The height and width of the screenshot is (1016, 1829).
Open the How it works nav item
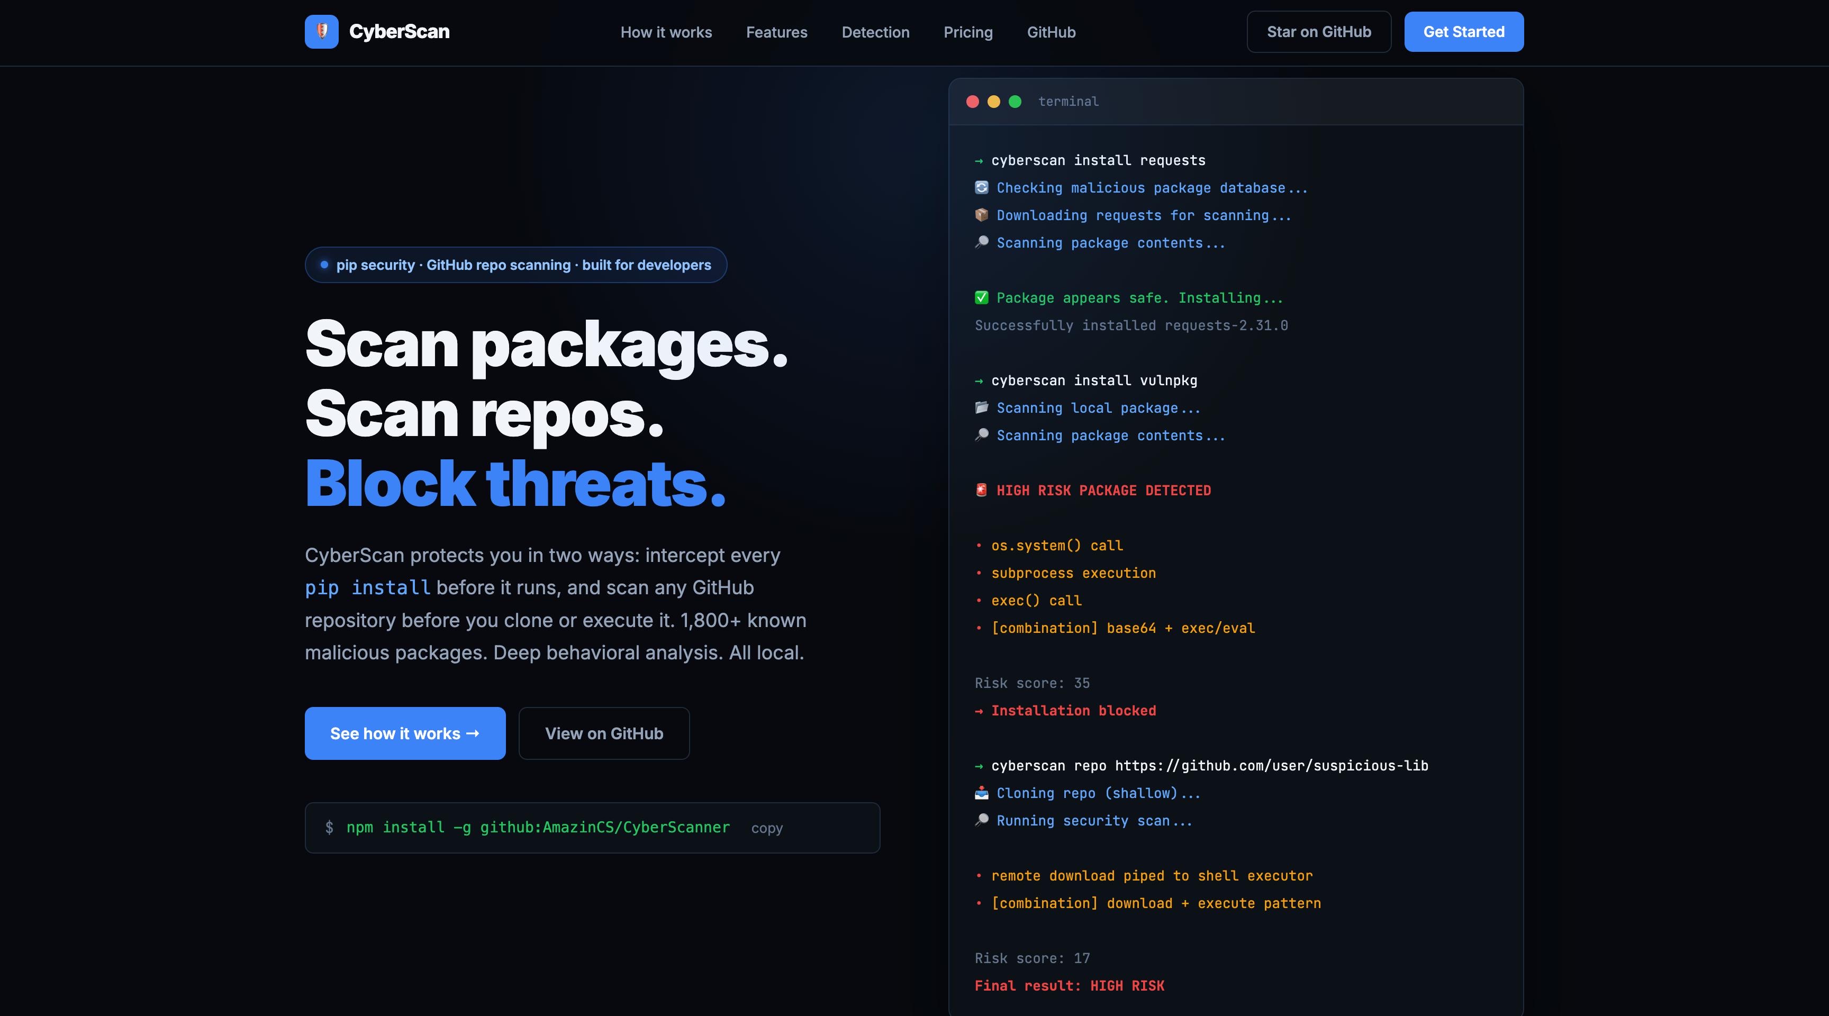pyautogui.click(x=666, y=32)
